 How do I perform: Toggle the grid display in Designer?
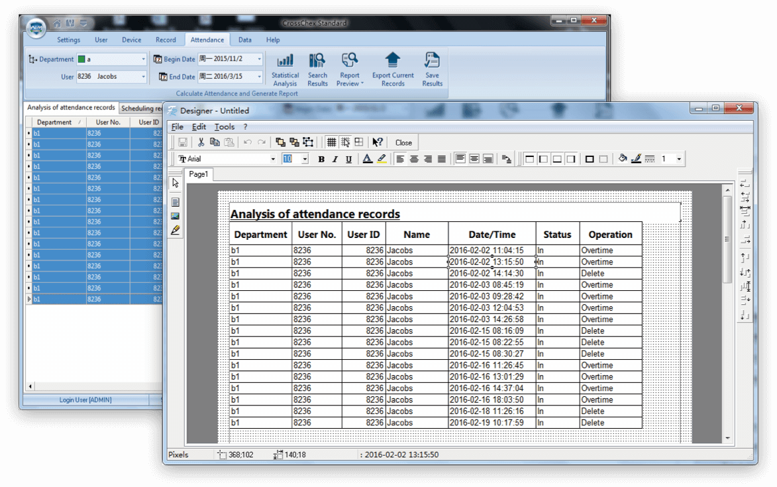pyautogui.click(x=331, y=142)
